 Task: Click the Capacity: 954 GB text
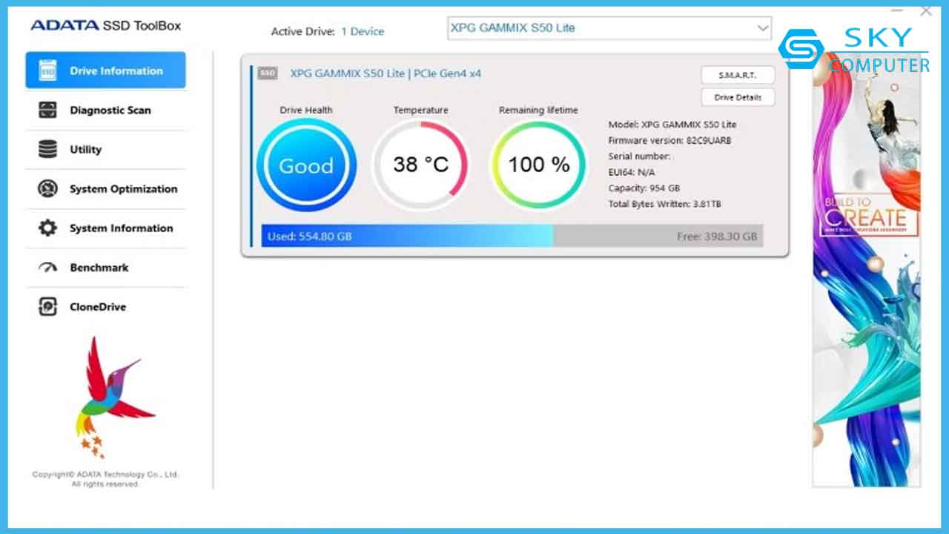click(644, 188)
